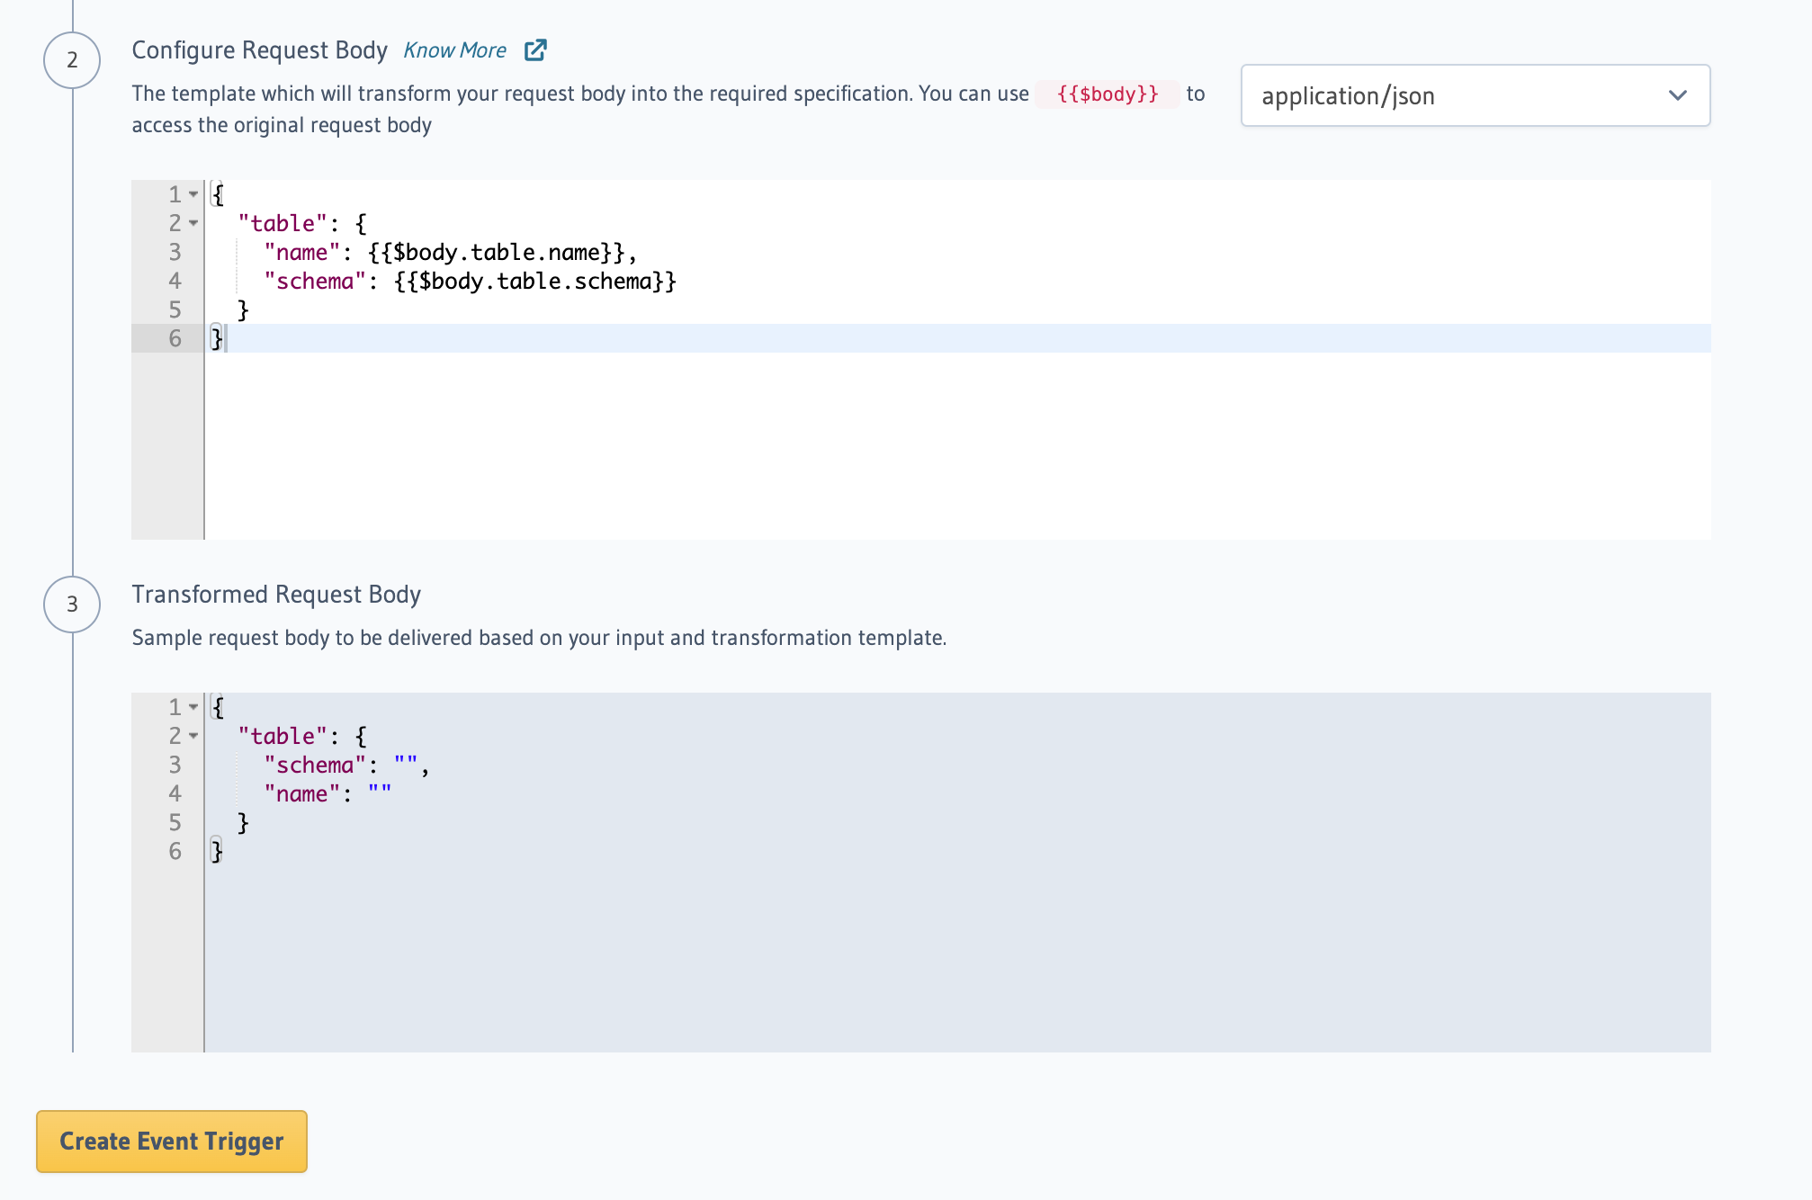Collapse line 2 of the Transformed Request Body
Viewport: 1812px width, 1200px height.
click(x=192, y=736)
